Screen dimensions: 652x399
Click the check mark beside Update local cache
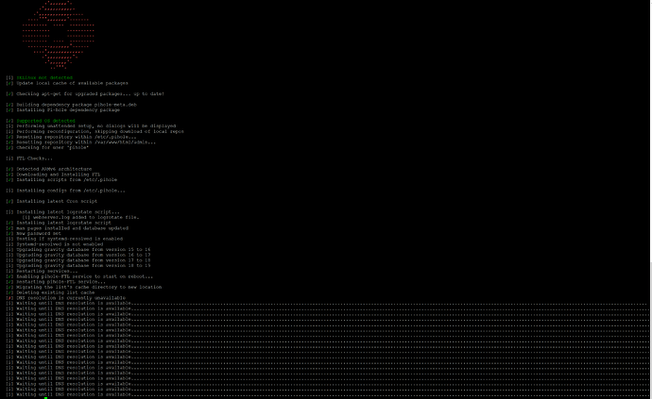click(9, 83)
